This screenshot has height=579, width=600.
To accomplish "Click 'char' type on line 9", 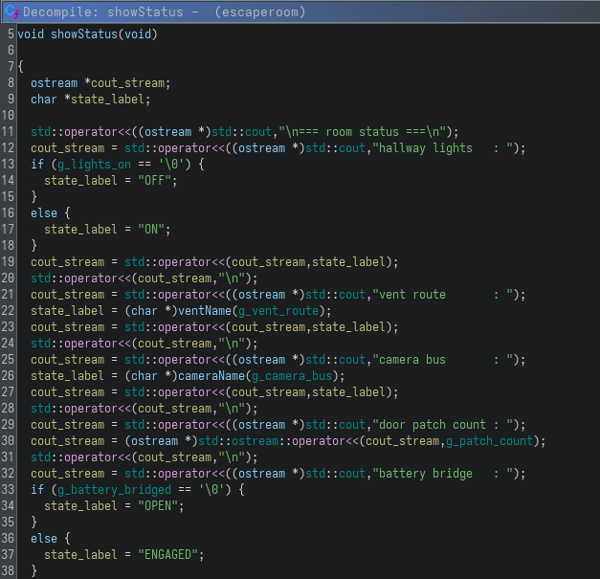I will pos(44,100).
